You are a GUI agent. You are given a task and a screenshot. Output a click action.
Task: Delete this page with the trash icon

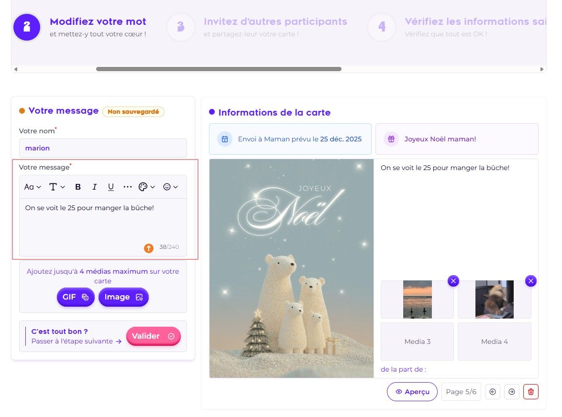click(531, 392)
